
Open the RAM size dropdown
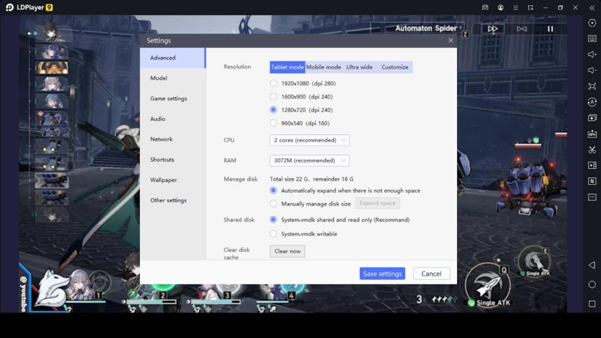[309, 161]
